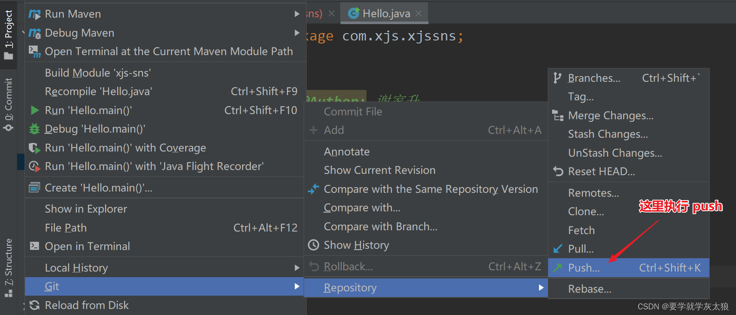
Task: Click the coverage shield icon
Action: tap(34, 148)
